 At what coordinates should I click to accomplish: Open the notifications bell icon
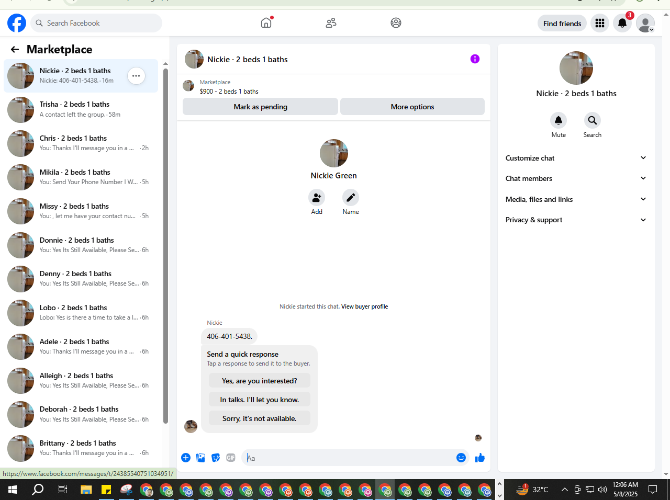(x=622, y=23)
